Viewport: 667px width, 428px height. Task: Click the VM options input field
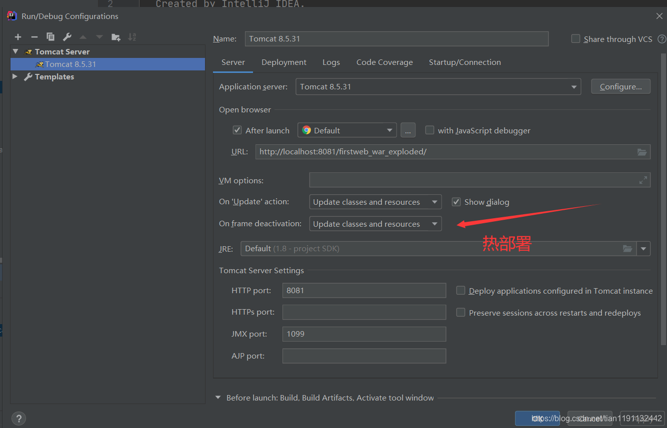pos(479,181)
